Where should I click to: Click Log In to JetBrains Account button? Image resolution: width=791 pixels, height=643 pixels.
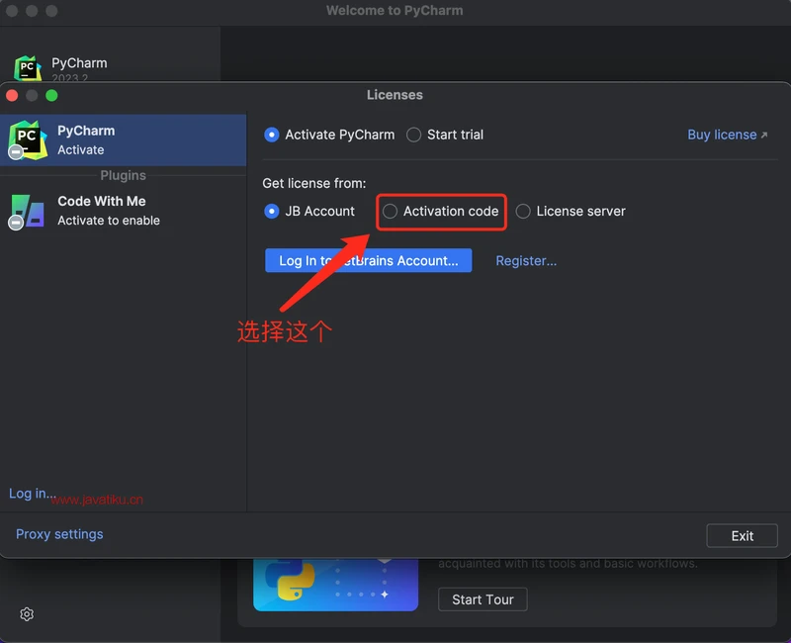pyautogui.click(x=368, y=260)
